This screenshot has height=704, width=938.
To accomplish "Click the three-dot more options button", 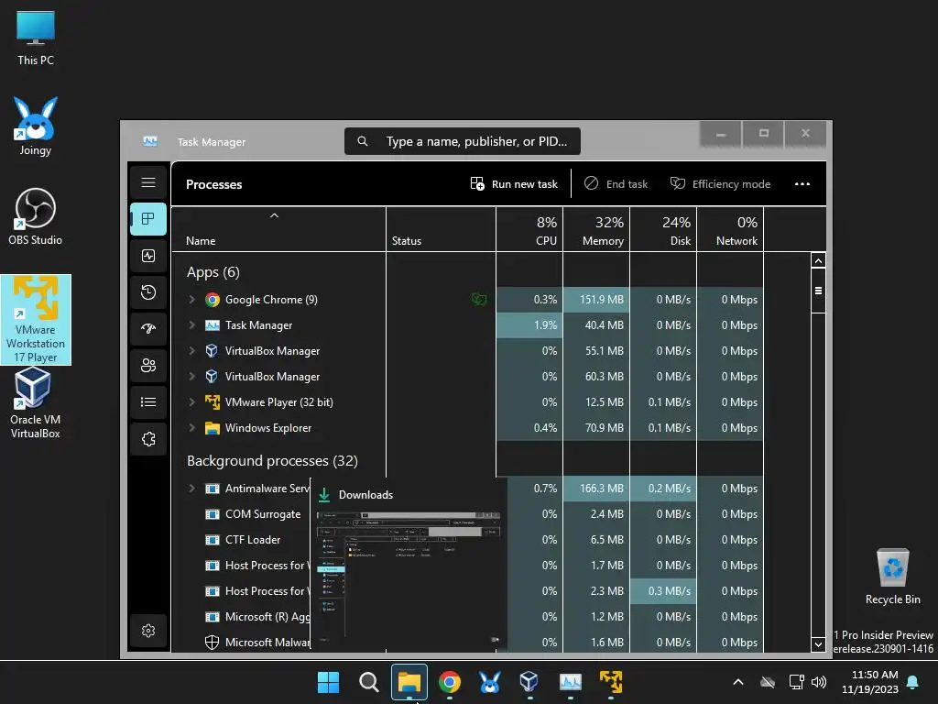I will [802, 183].
